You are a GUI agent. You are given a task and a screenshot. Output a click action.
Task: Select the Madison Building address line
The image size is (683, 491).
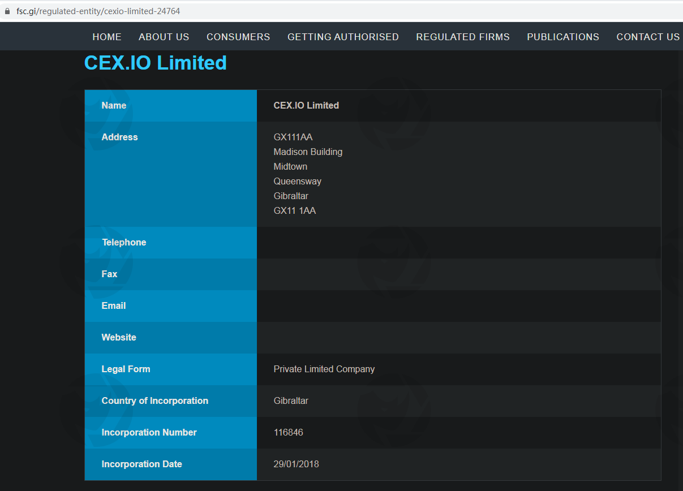click(308, 152)
